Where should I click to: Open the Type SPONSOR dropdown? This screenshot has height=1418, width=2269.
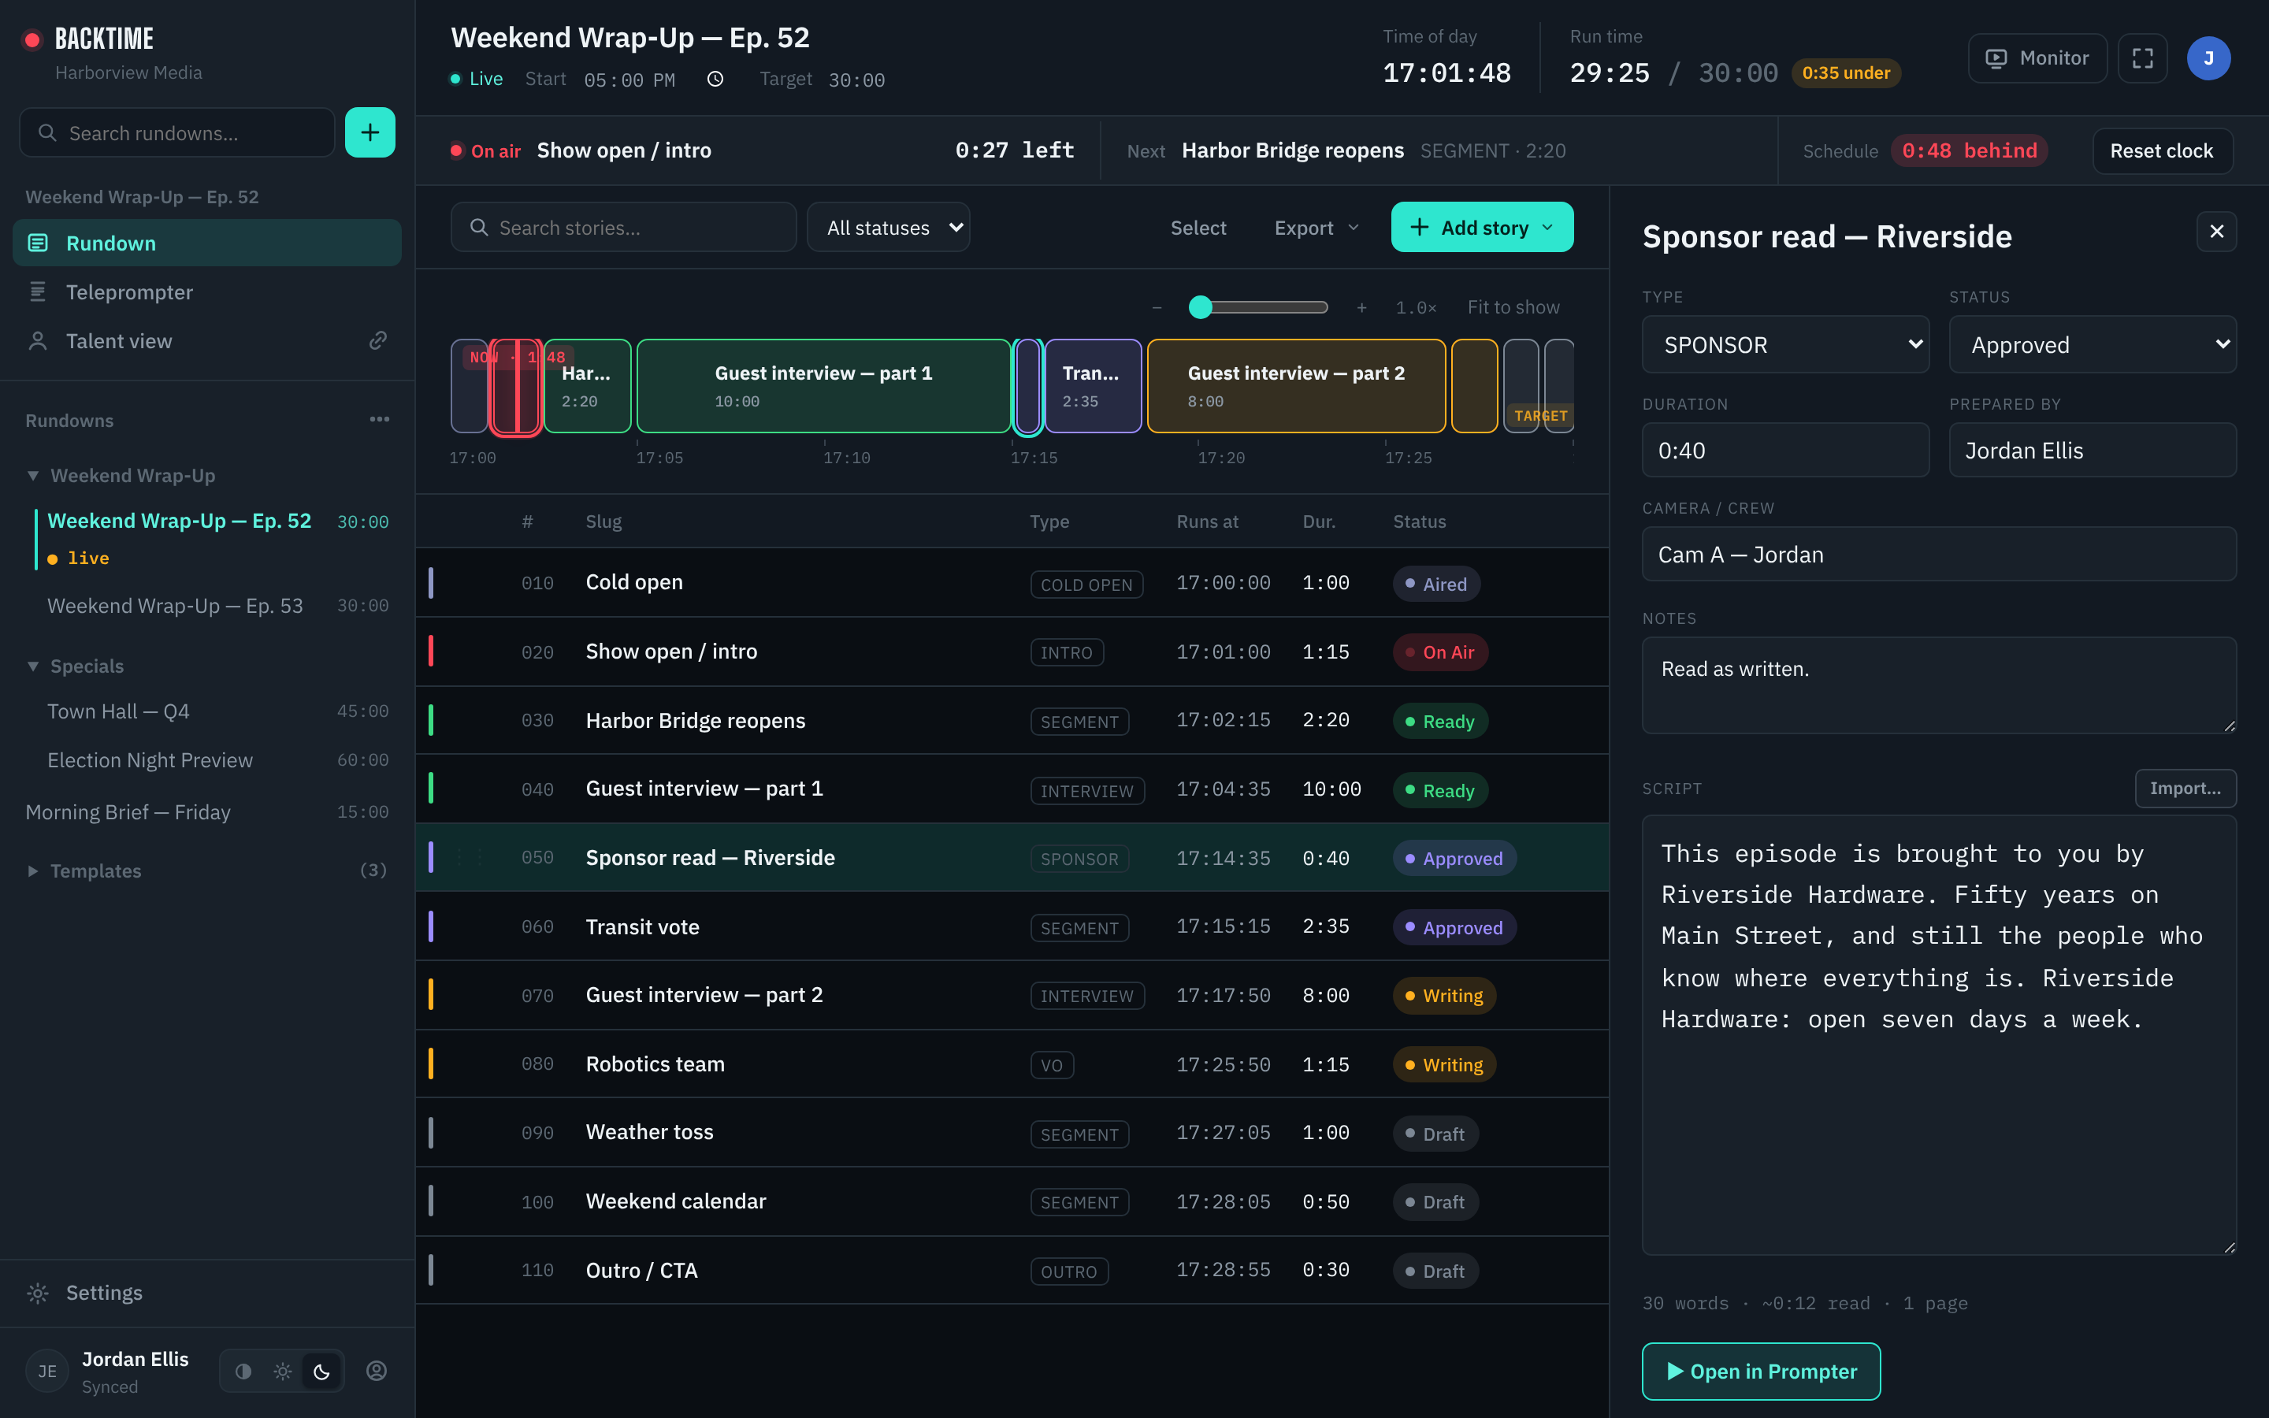(1785, 344)
